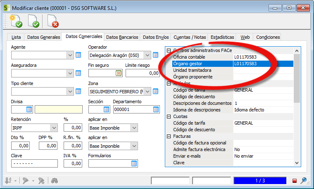Open the Zona lookup table icon
This screenshot has height=189, width=314.
pyautogui.click(x=156, y=91)
